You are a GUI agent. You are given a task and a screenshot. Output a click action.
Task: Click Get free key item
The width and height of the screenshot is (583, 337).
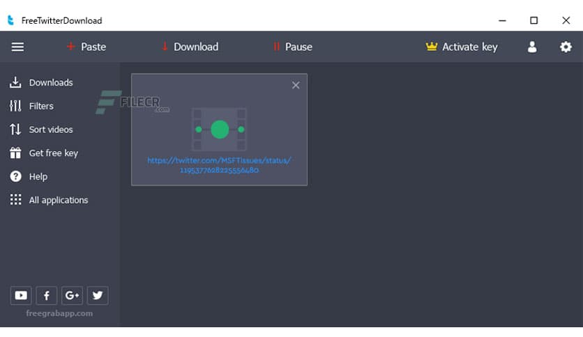44,153
